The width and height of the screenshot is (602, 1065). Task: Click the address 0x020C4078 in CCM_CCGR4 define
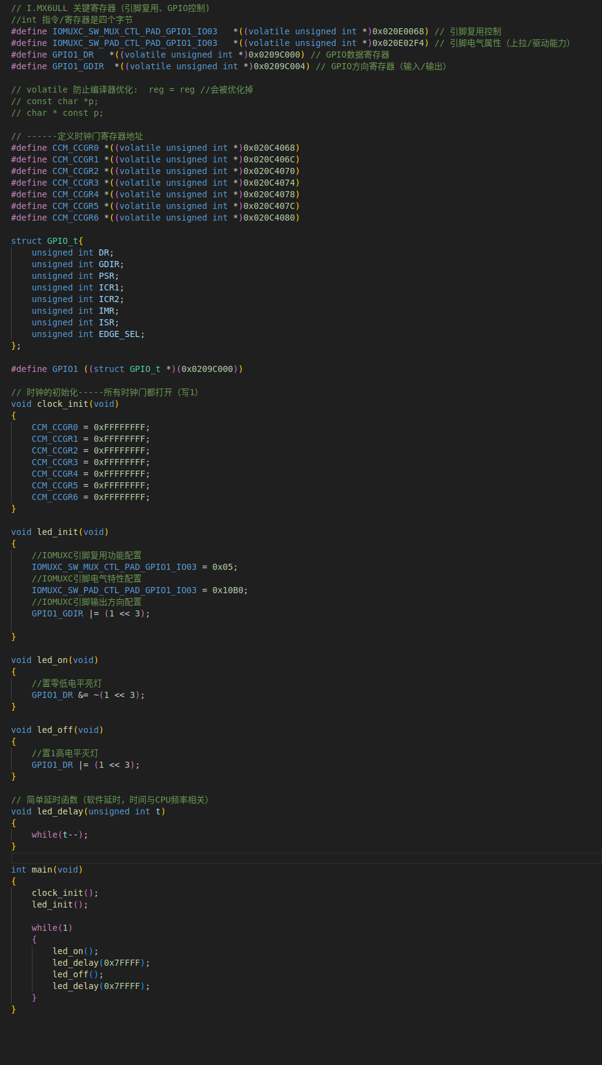269,194
